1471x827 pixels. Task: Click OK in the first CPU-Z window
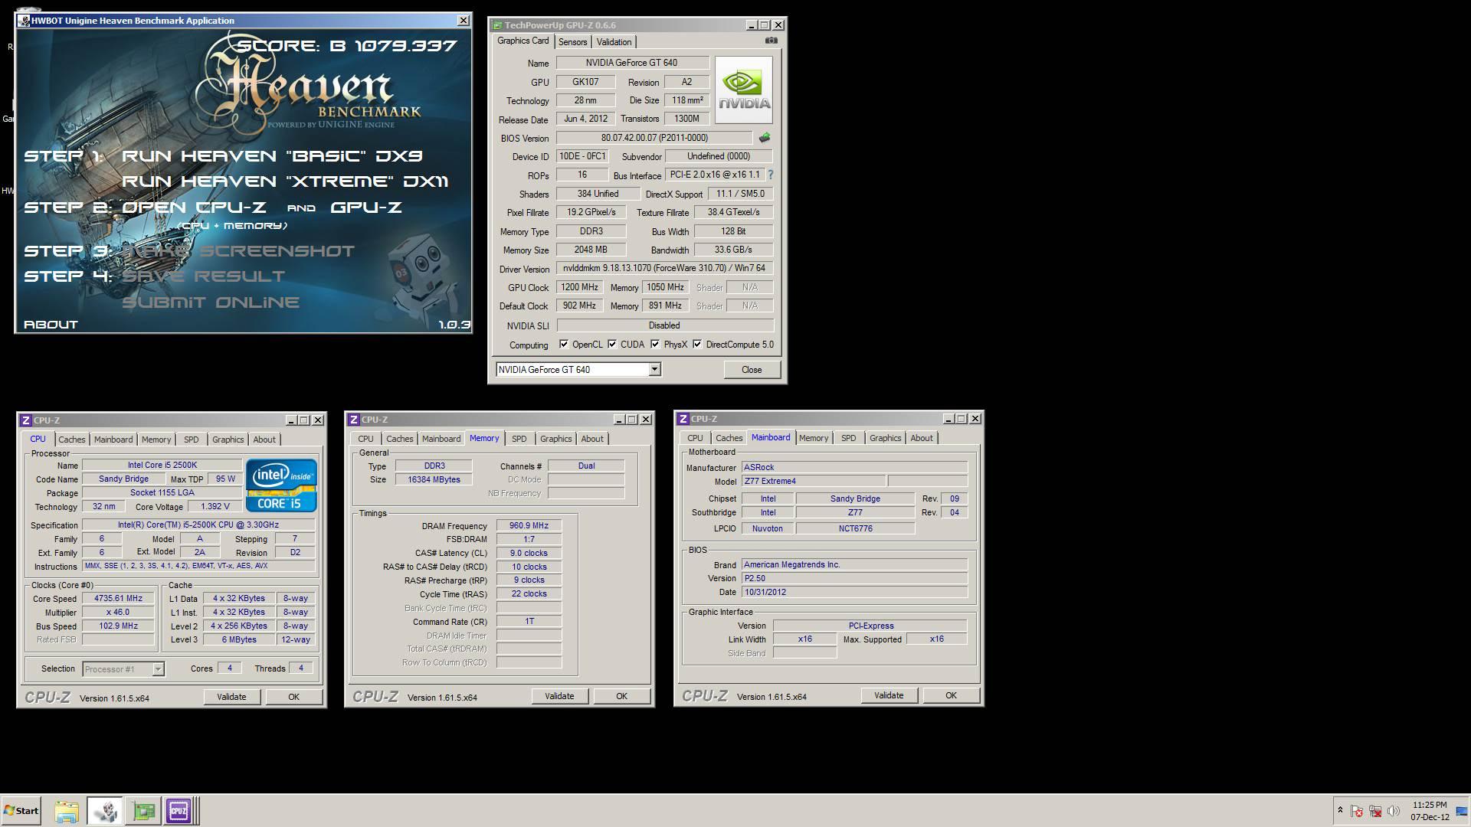click(293, 697)
